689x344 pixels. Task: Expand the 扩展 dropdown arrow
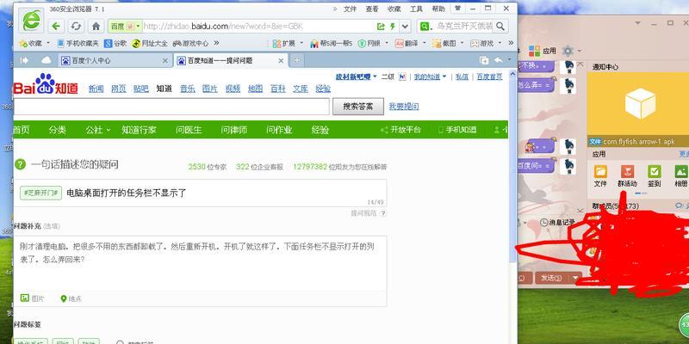(301, 44)
